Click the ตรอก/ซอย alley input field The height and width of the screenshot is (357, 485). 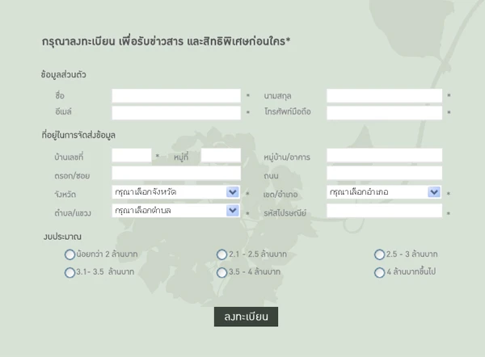click(176, 173)
